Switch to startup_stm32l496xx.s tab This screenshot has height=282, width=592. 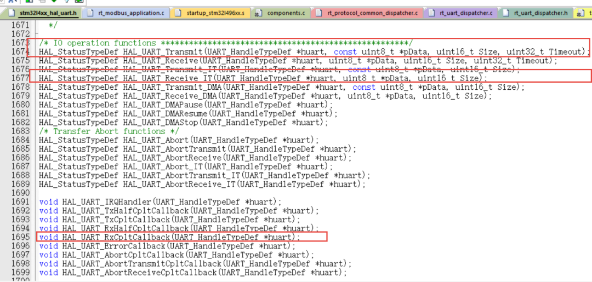(x=210, y=13)
